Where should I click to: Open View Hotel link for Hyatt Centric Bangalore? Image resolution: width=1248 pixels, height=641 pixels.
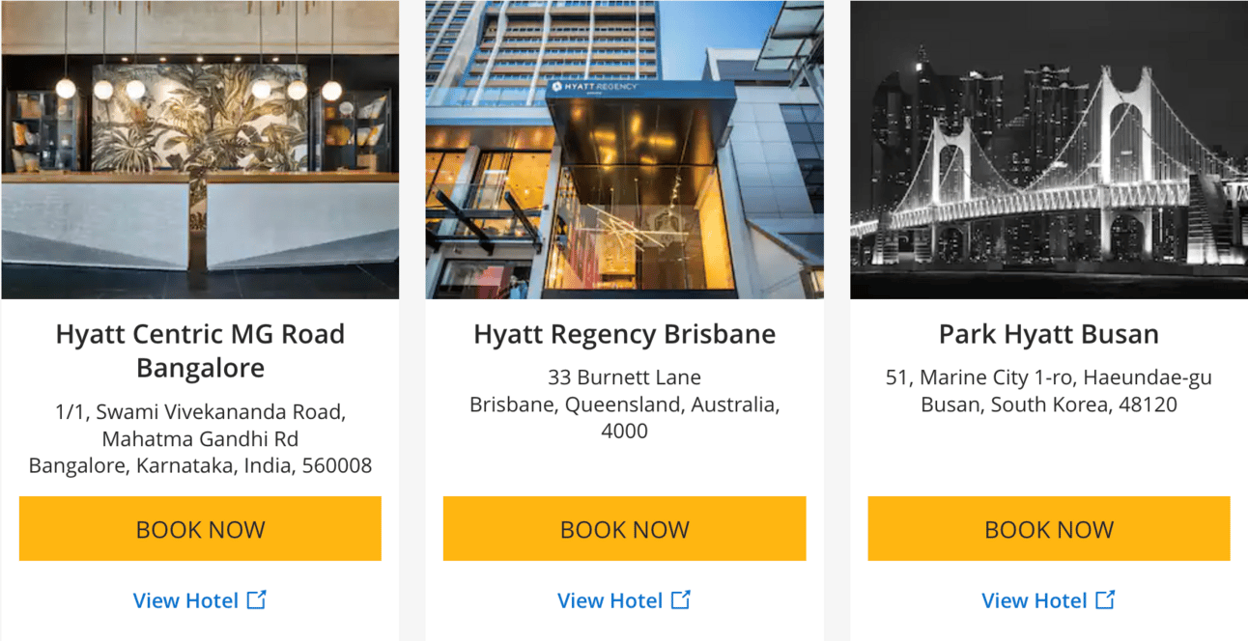click(x=185, y=600)
